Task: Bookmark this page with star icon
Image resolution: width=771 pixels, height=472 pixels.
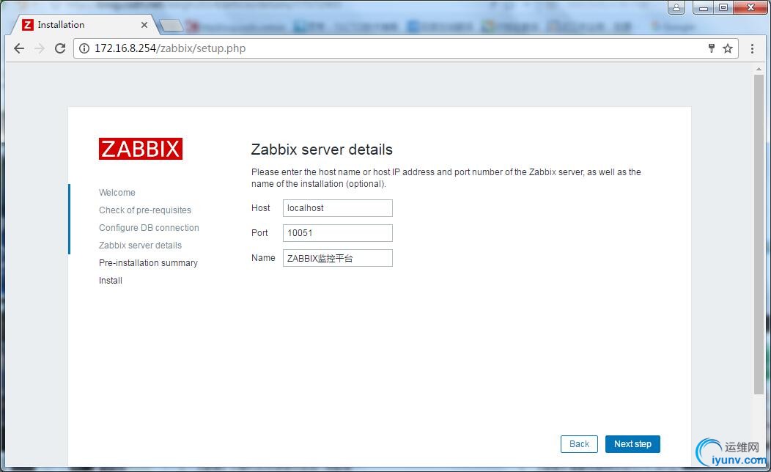Action: [x=728, y=48]
